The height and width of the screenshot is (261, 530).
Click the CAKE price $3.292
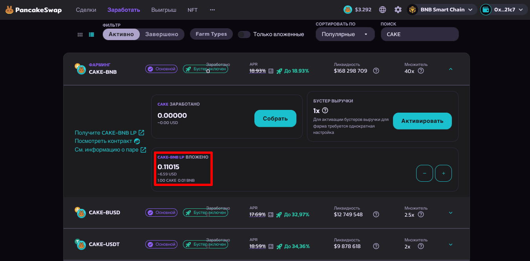[357, 10]
